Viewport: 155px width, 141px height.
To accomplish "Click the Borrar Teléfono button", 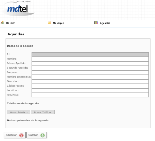I will tap(43, 112).
